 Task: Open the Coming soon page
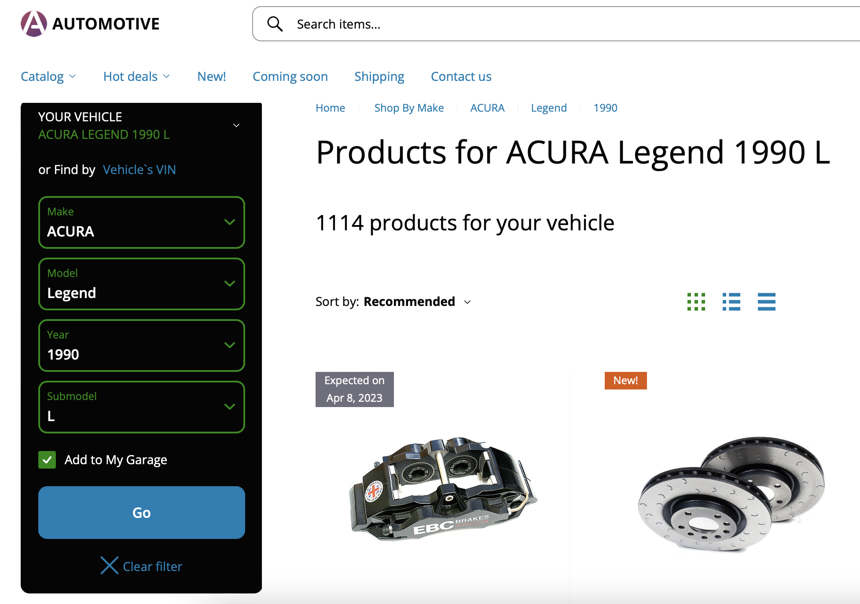pyautogui.click(x=290, y=76)
